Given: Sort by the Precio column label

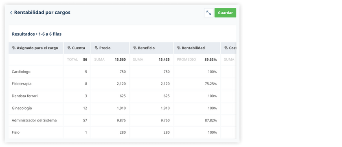Looking at the screenshot, I should [x=105, y=48].
